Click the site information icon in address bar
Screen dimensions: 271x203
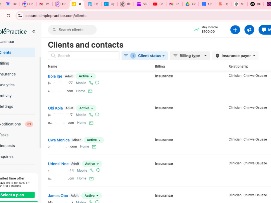[20, 16]
